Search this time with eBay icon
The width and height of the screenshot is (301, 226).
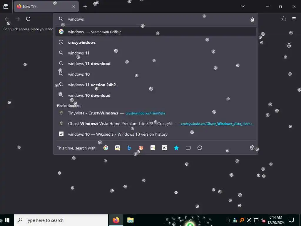153,148
